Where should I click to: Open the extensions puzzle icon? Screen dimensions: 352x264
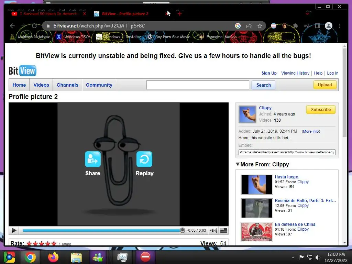296,26
